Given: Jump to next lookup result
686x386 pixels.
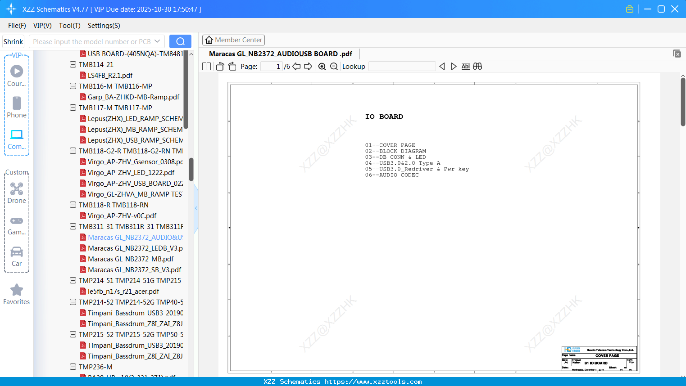Looking at the screenshot, I should (x=454, y=66).
